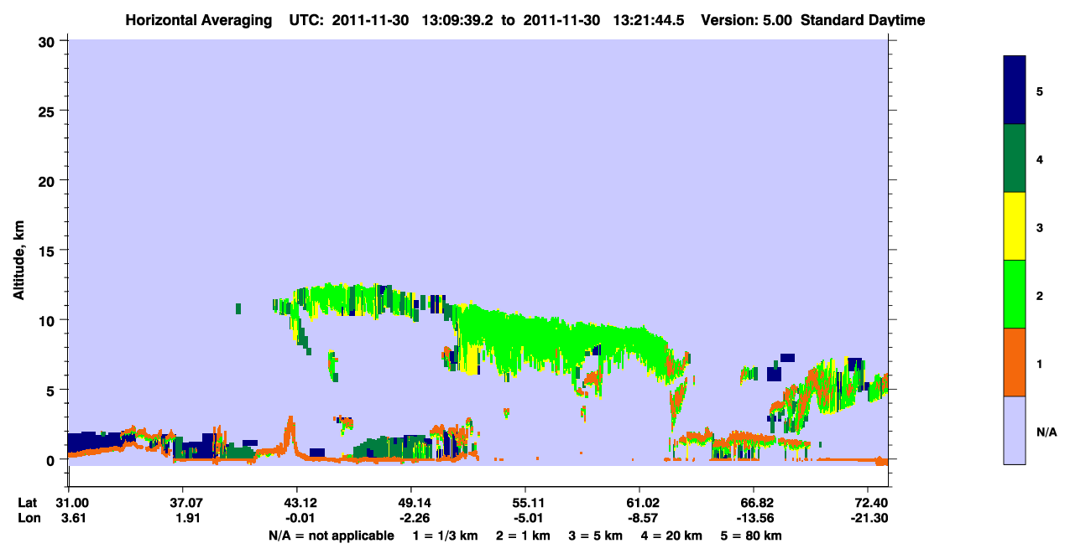Click the colorbar label '2'

pyautogui.click(x=1040, y=295)
